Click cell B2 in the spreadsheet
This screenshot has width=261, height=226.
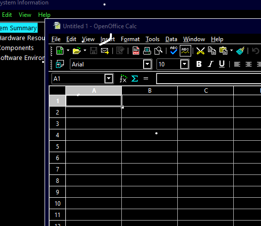(150, 112)
